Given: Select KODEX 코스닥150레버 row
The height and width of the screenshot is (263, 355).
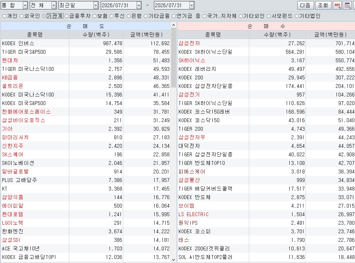Looking at the screenshot, I should coord(266,112).
